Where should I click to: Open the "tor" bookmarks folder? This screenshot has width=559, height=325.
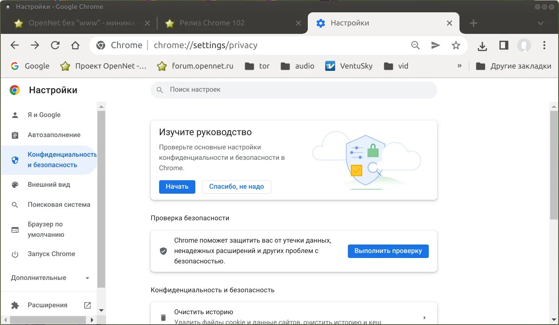click(257, 66)
